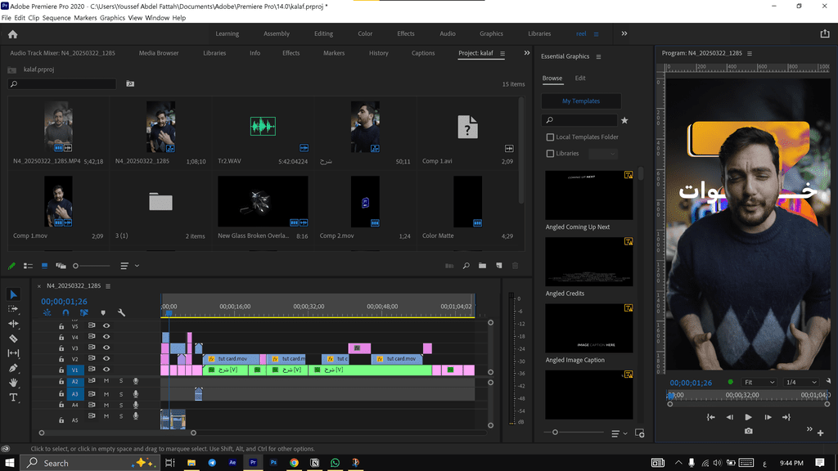
Task: Switch to the Effects panel tab
Action: click(x=291, y=53)
